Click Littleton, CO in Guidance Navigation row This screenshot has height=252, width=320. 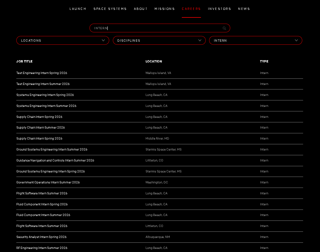pos(154,161)
